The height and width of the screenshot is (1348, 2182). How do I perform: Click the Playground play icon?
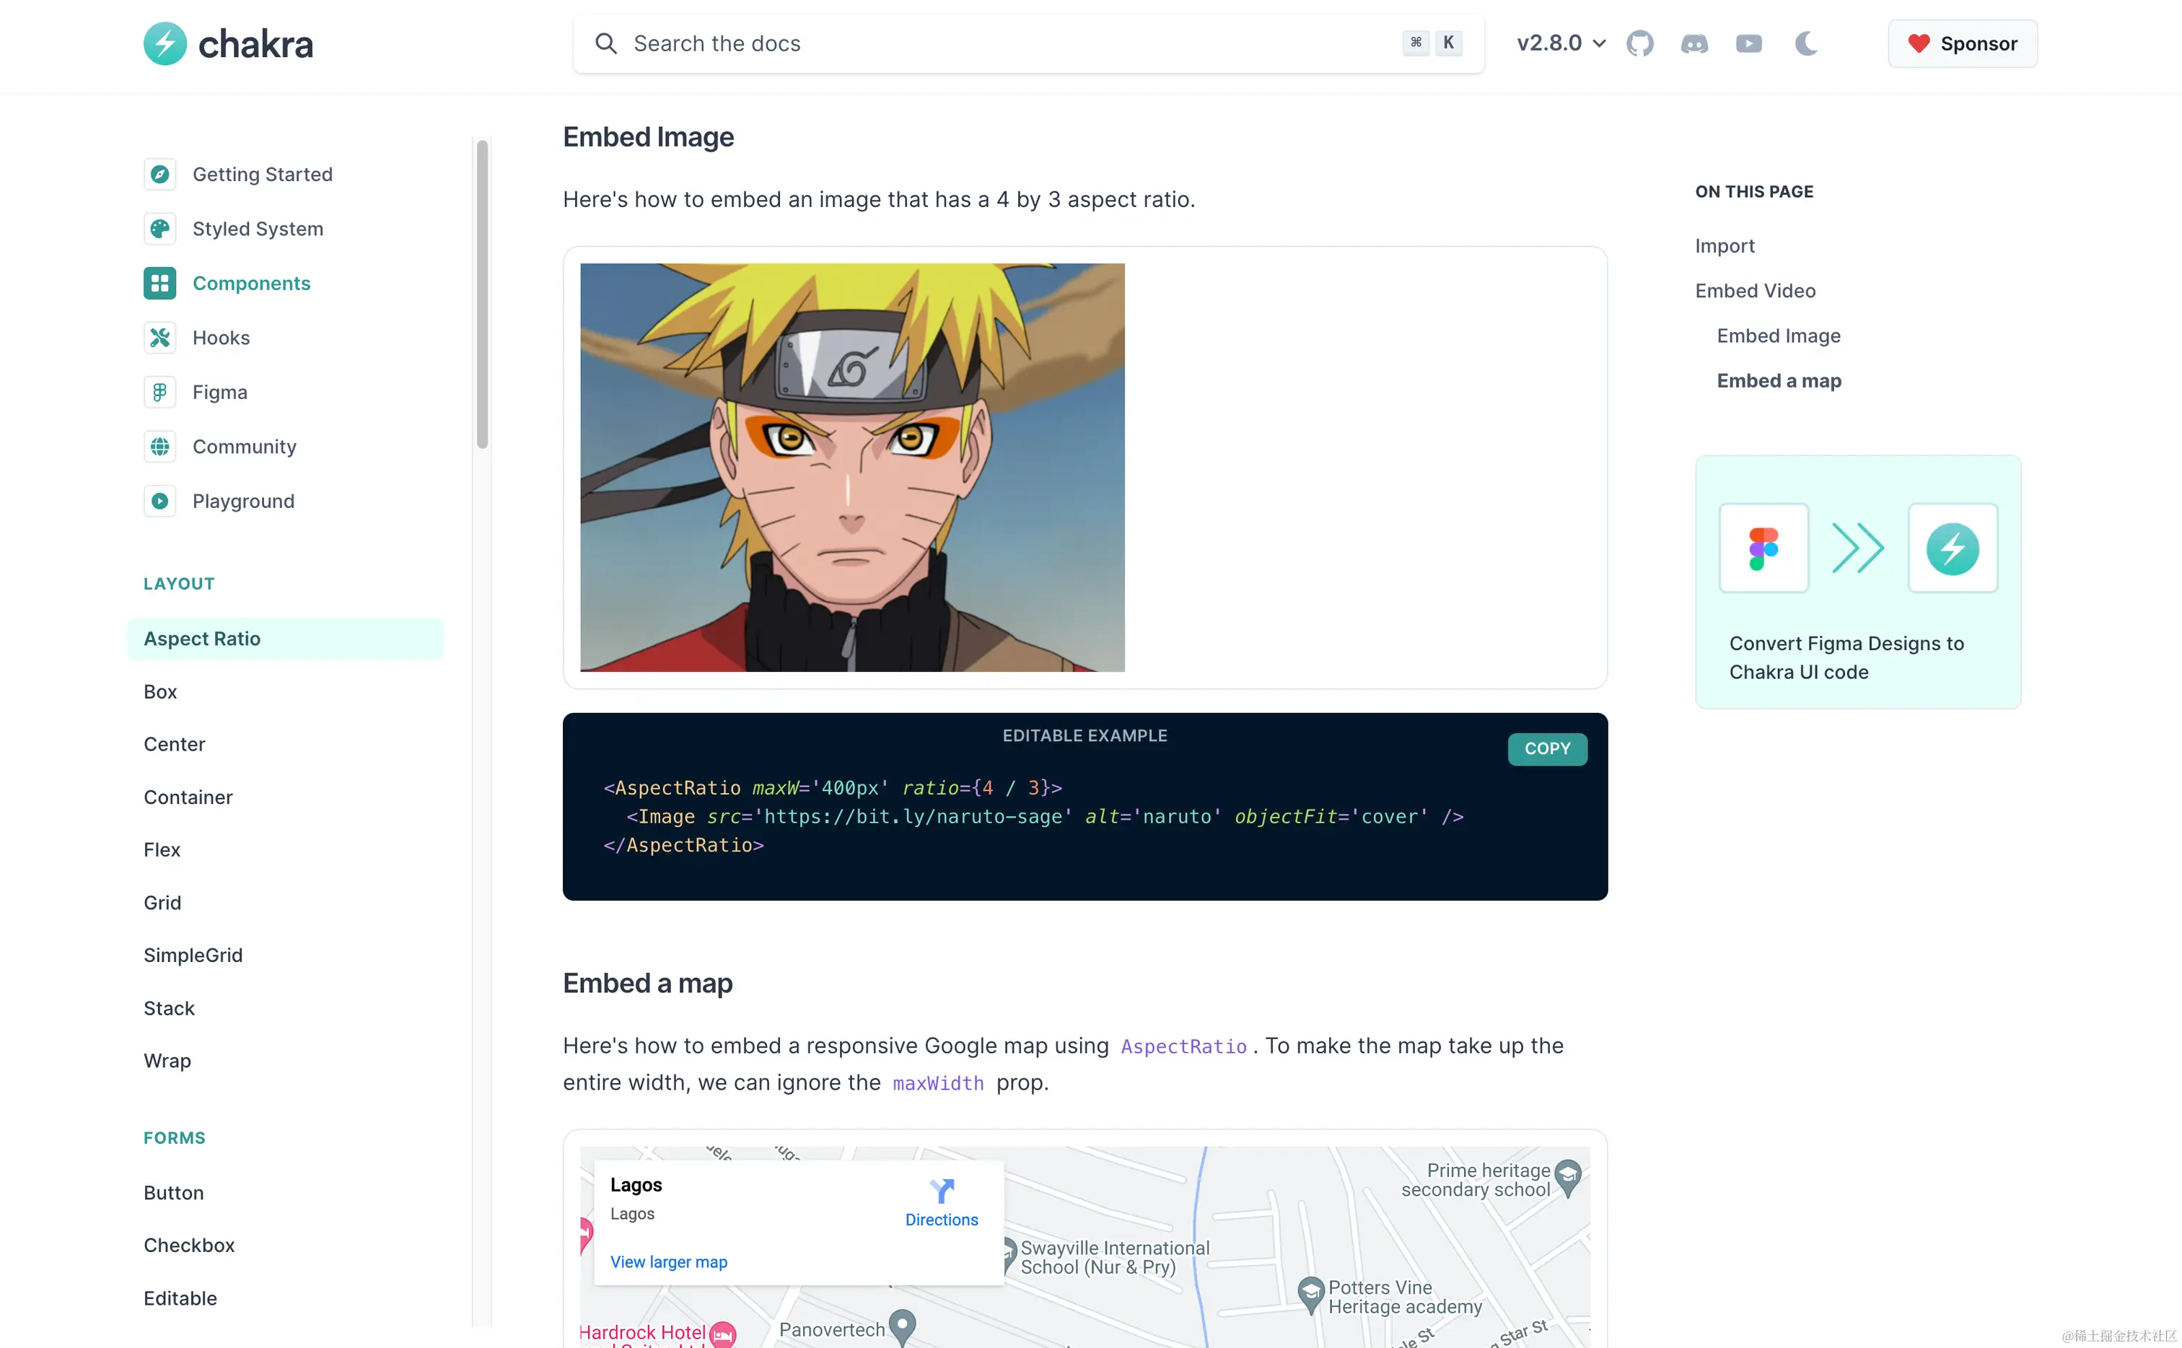[x=159, y=501]
